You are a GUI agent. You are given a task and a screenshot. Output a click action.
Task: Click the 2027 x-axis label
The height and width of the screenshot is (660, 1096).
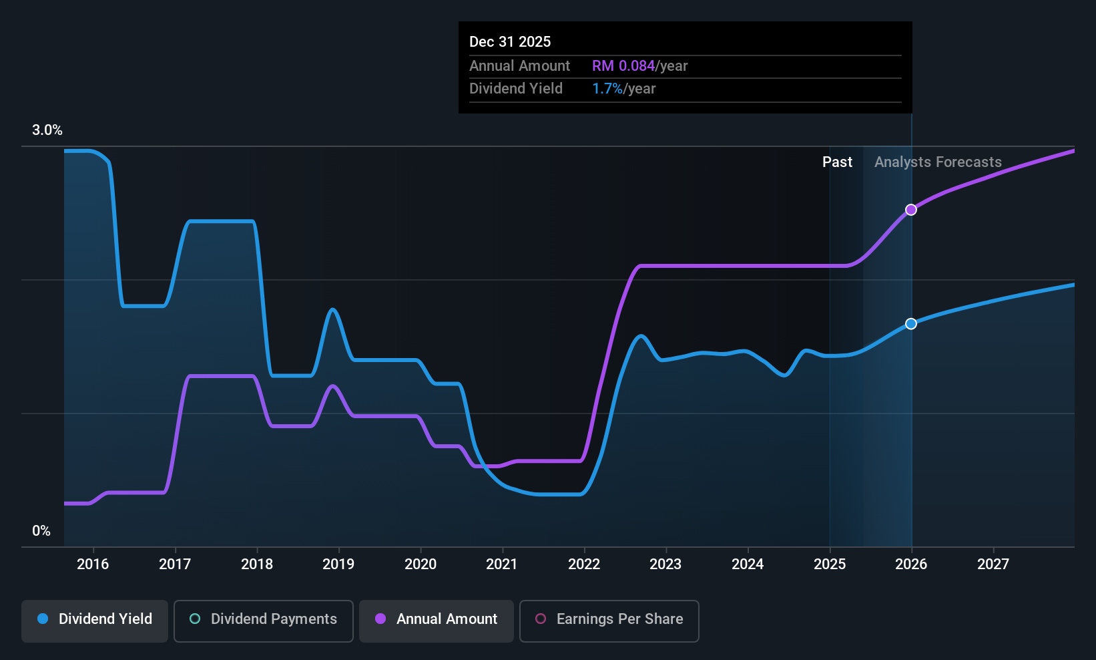coord(993,564)
